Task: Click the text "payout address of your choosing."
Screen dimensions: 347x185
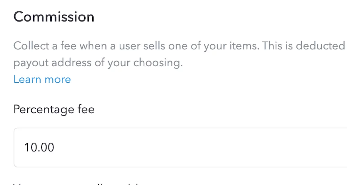Action: point(98,64)
